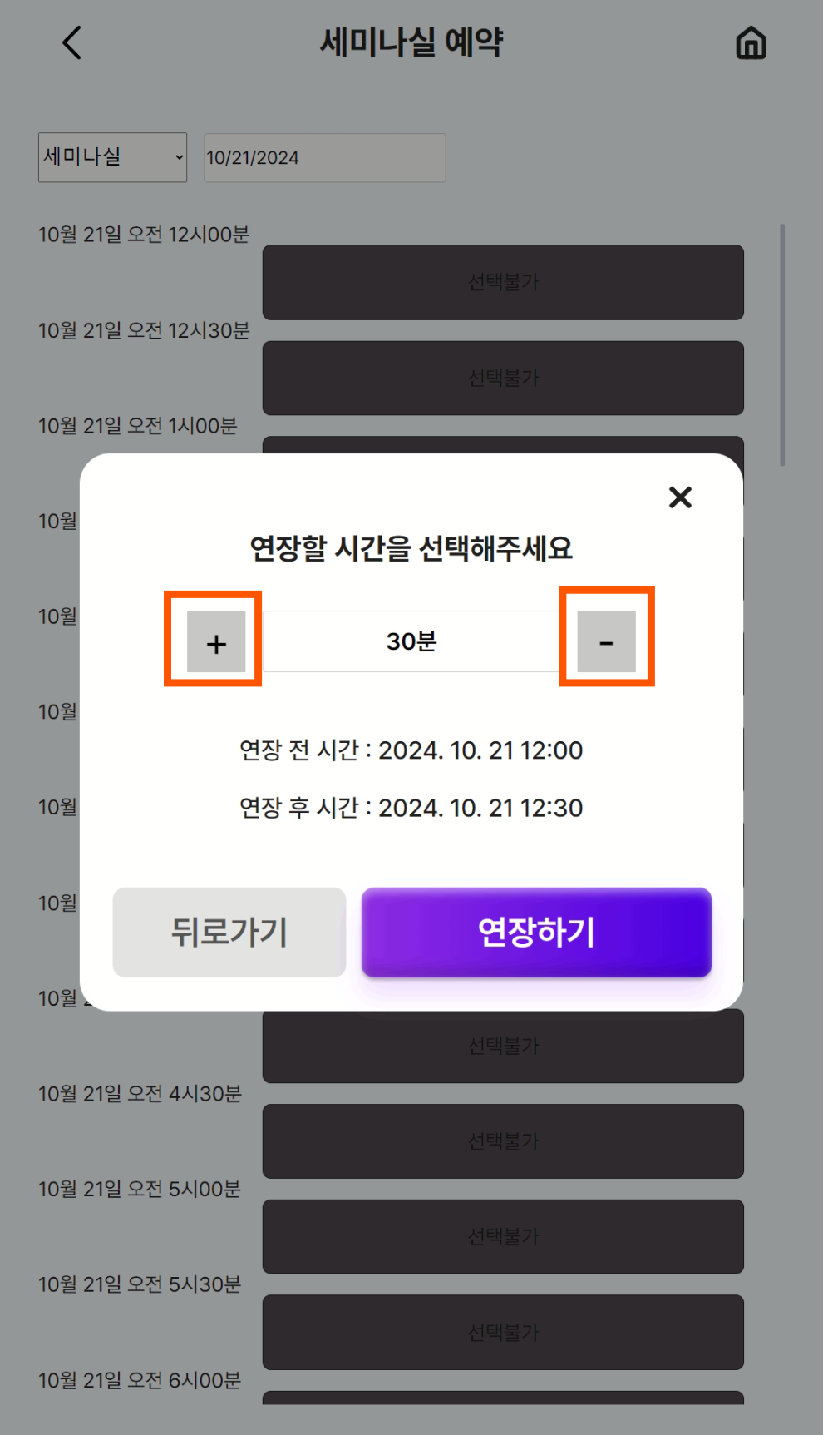Viewport: 823px width, 1435px height.
Task: Select the 오전 5시30분 선택불가 slot
Action: coord(503,1332)
